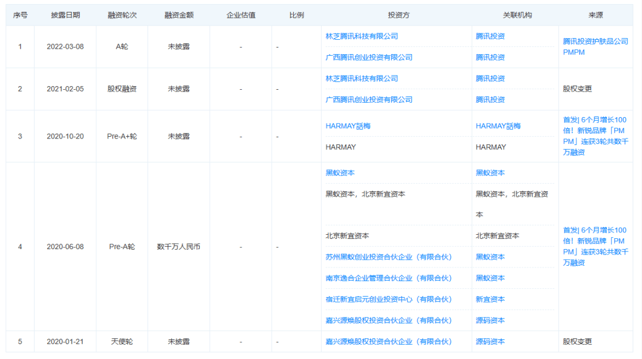The width and height of the screenshot is (642, 359).
Task: Click 嘉兴源焕股权投资合伙企业 in the 天使轮 row
Action: point(389,342)
